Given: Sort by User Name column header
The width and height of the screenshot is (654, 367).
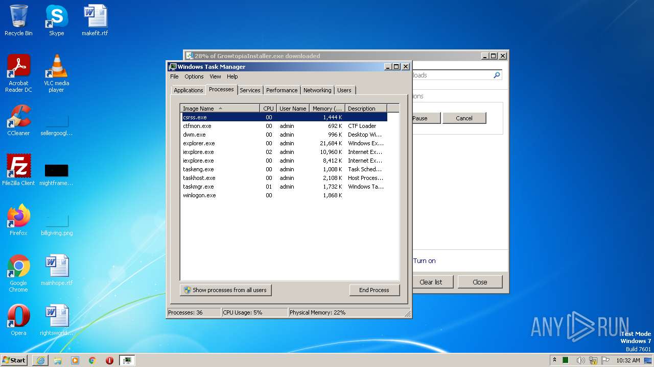Looking at the screenshot, I should pos(293,109).
